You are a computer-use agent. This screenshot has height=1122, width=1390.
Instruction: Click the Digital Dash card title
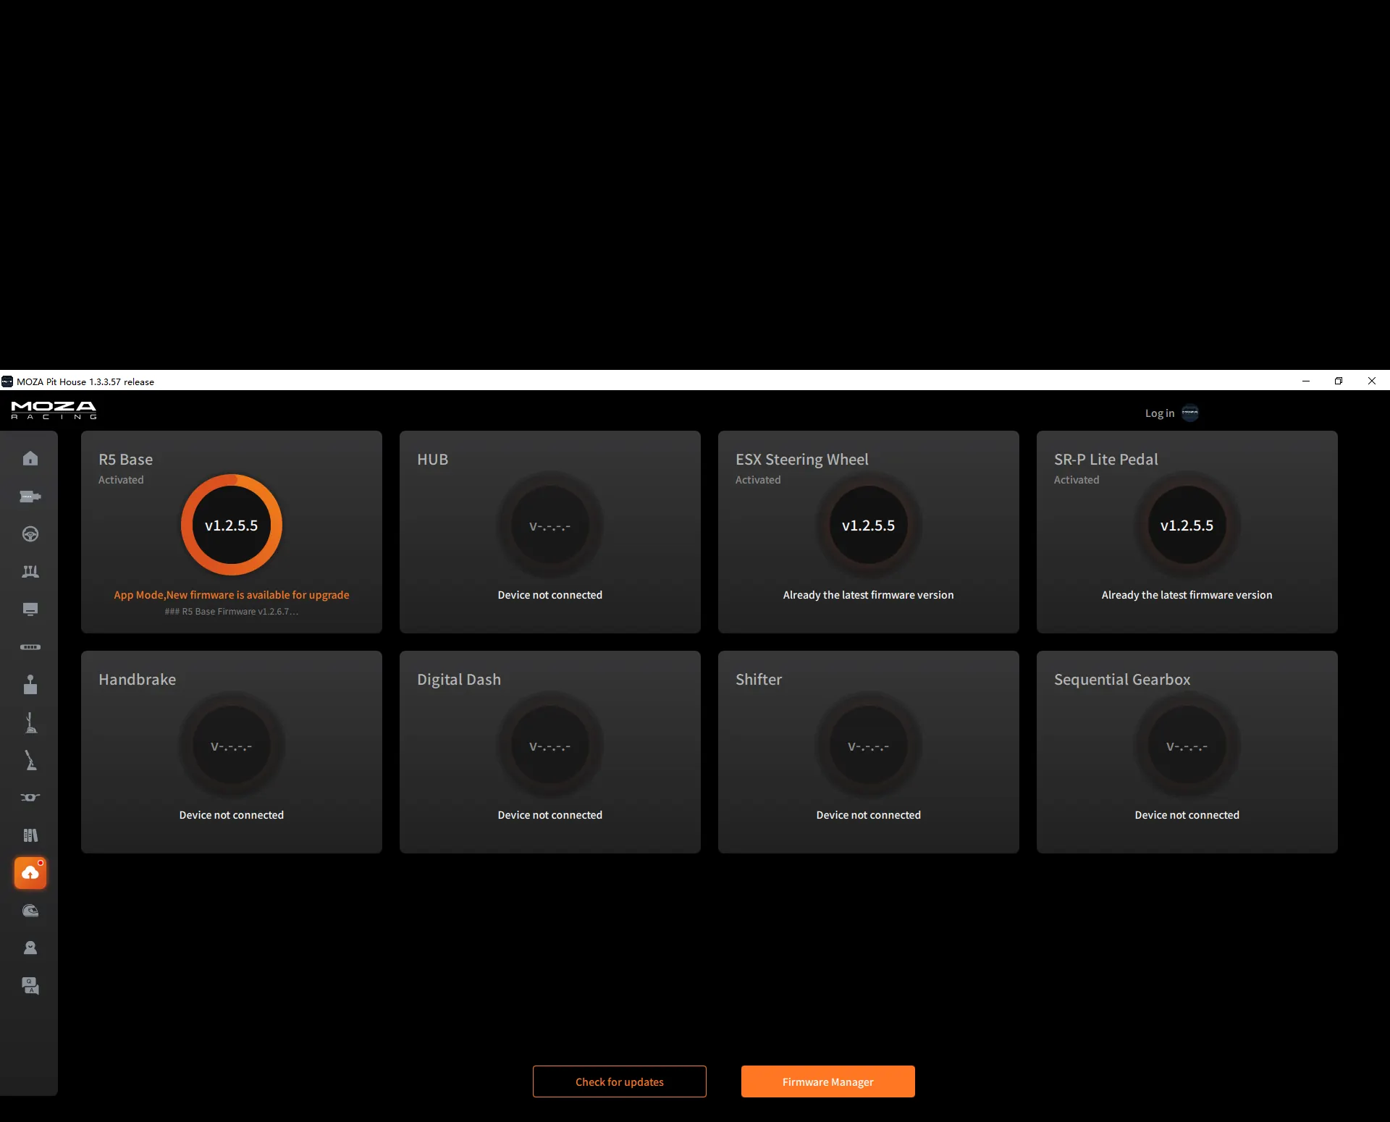tap(459, 680)
